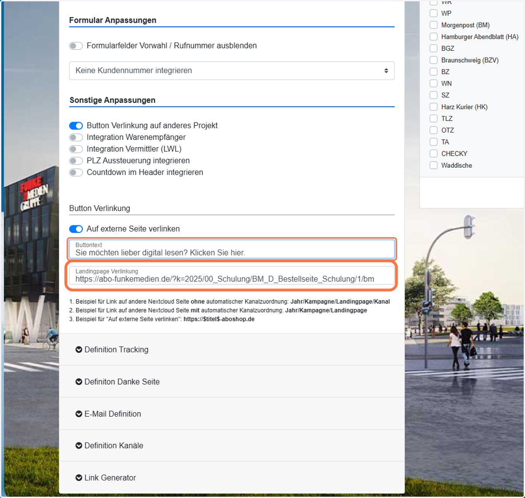Enable Countdown im Header integrieren switch
Viewport: 525px width, 498px height.
[76, 173]
